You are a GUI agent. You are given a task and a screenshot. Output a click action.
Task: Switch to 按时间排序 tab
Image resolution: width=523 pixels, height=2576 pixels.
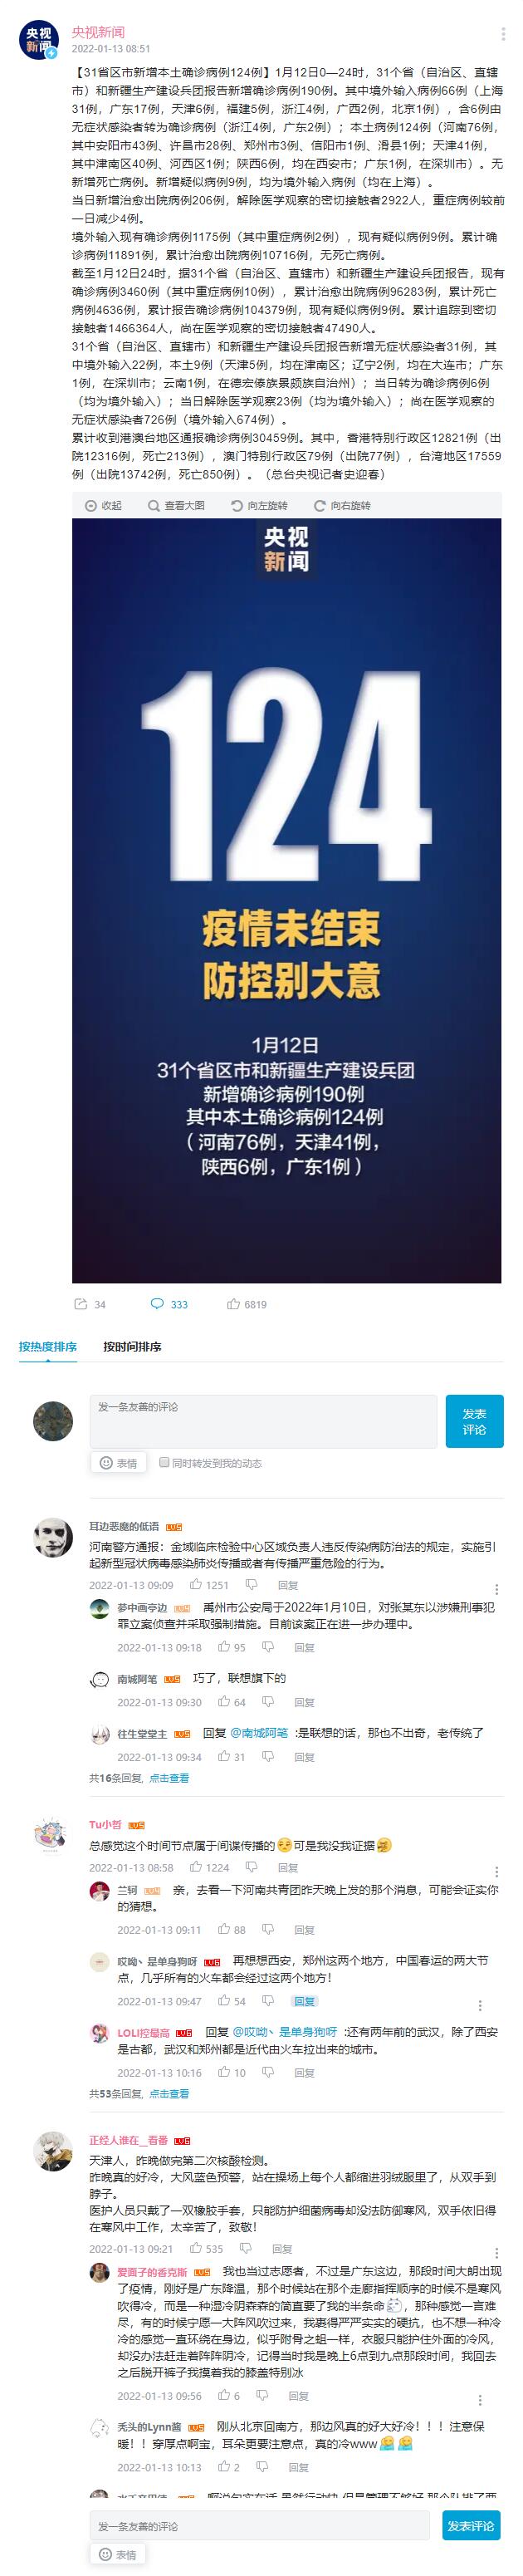(132, 1346)
